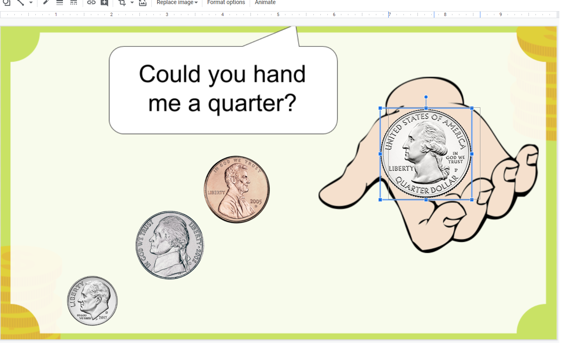Click the Animate button

click(265, 2)
